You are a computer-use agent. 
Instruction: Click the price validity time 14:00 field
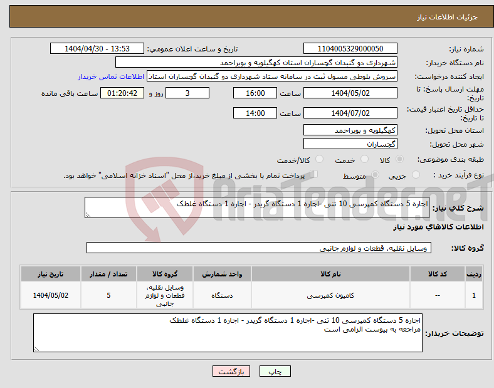click(x=255, y=113)
